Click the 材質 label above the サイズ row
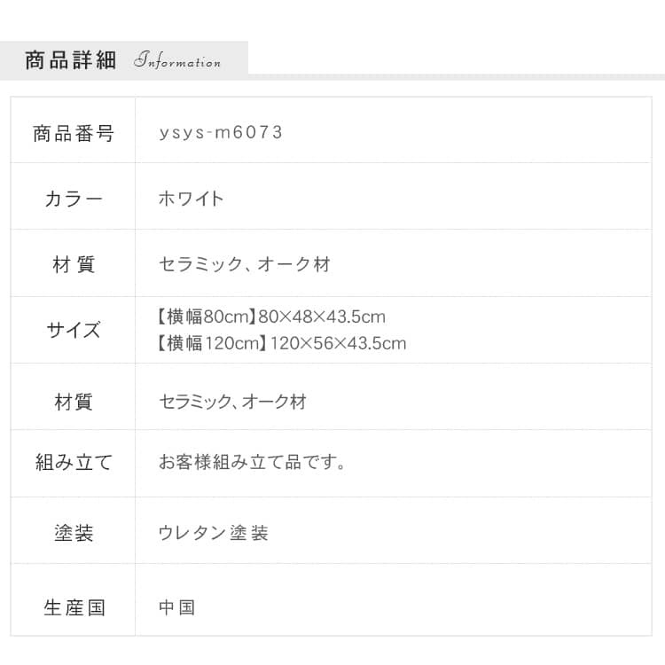Image resolution: width=665 pixels, height=665 pixels. (x=74, y=264)
